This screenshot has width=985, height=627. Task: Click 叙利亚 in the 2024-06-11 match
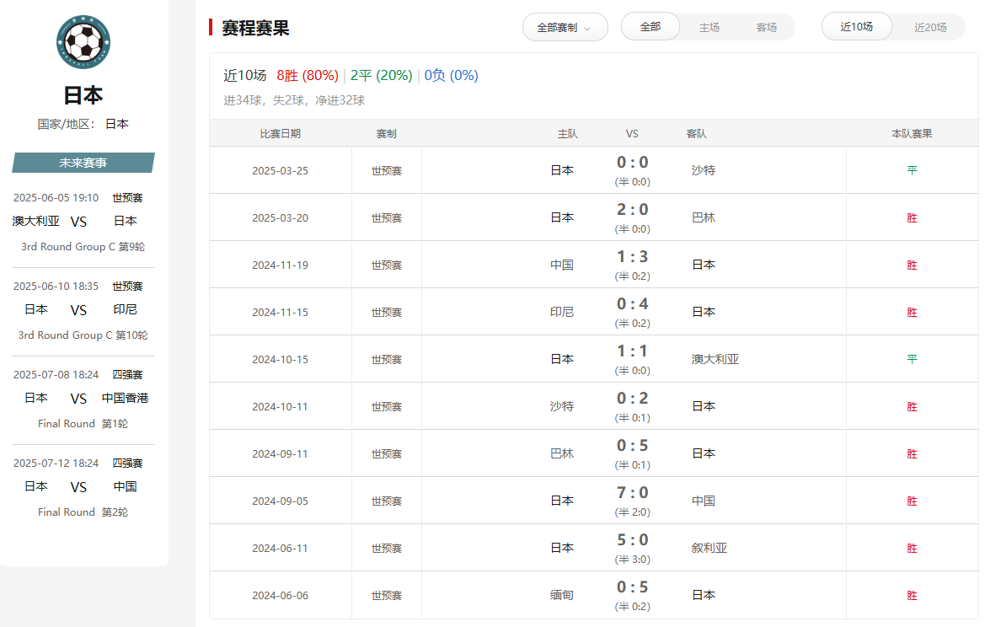click(x=709, y=548)
